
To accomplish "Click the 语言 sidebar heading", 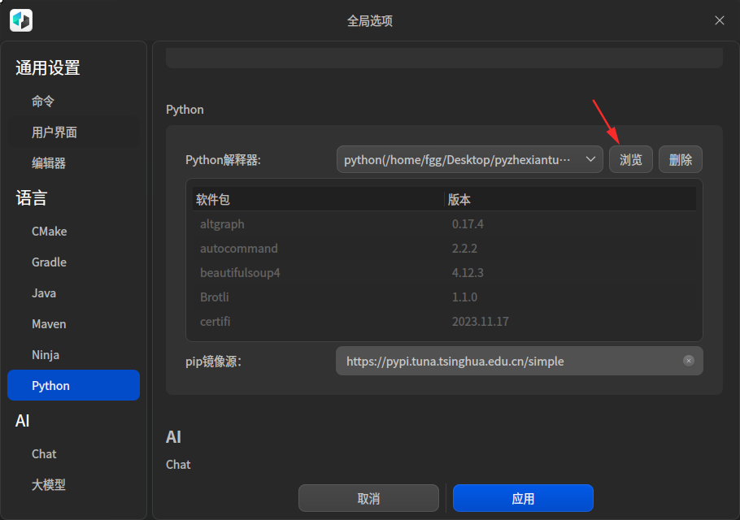I will [x=31, y=198].
